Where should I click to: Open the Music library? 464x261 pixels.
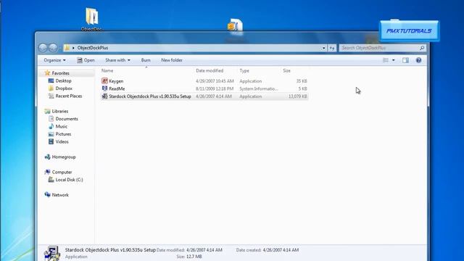[61, 127]
